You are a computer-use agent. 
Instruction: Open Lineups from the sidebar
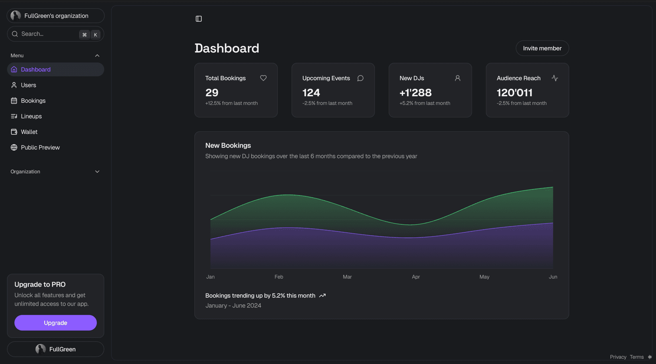[x=31, y=116]
